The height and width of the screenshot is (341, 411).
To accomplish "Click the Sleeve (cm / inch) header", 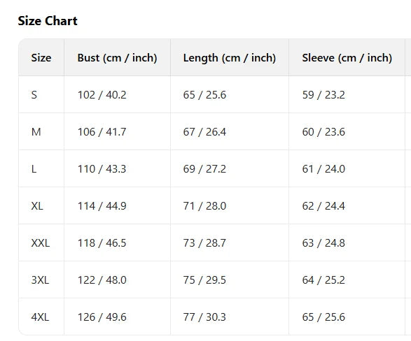I will tap(347, 58).
